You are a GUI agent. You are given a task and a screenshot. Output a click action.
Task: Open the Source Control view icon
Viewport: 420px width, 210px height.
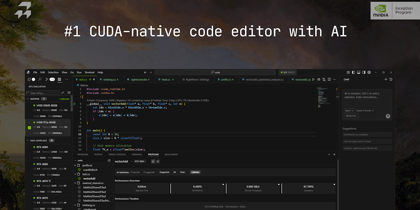coord(46,79)
